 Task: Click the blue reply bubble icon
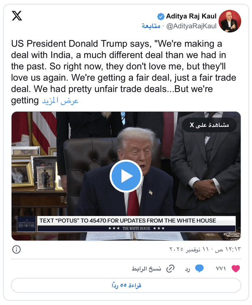(199, 268)
